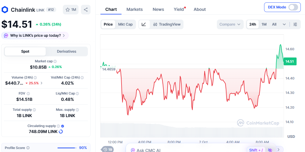Click the CMC AI icon beside price question
The image size is (305, 152).
[6, 36]
